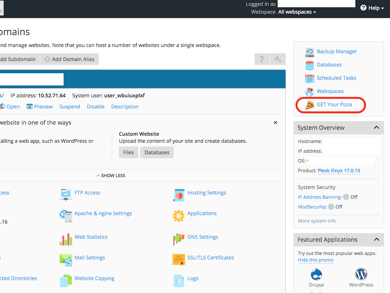This screenshot has height=293, width=390.
Task: Open FTP Access icon
Action: 66,193
